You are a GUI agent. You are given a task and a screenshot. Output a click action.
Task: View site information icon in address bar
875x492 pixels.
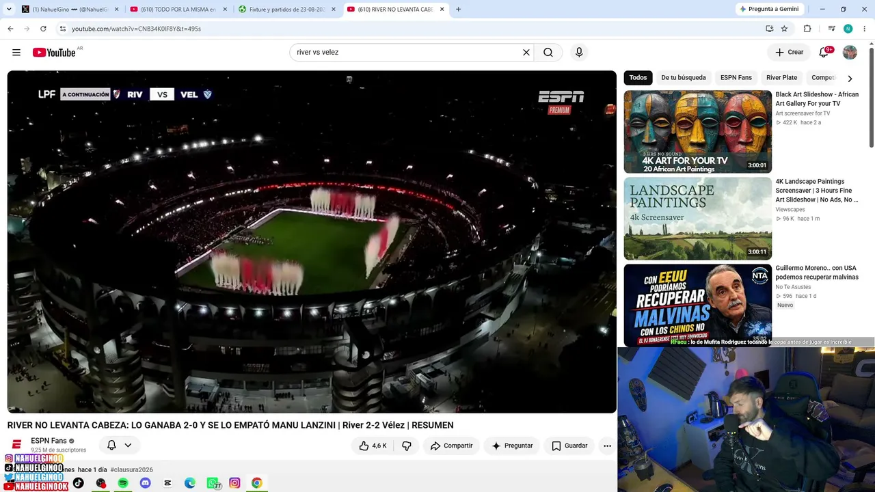[x=62, y=29]
